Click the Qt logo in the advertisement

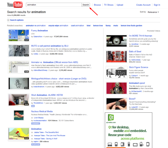click(x=111, y=118)
